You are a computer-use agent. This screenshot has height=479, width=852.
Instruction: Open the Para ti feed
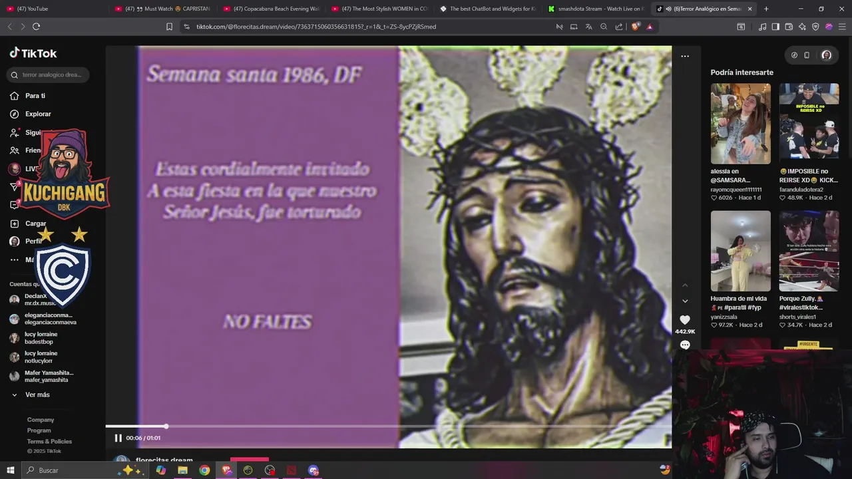point(28,96)
